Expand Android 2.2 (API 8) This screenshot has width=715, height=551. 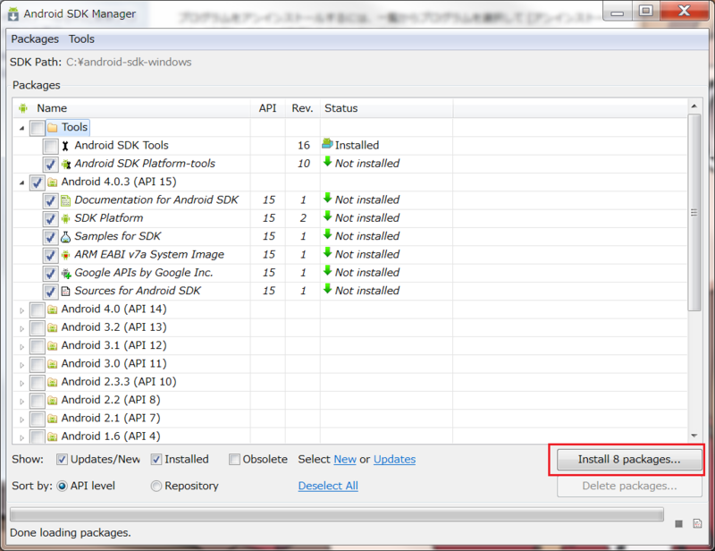tap(21, 402)
